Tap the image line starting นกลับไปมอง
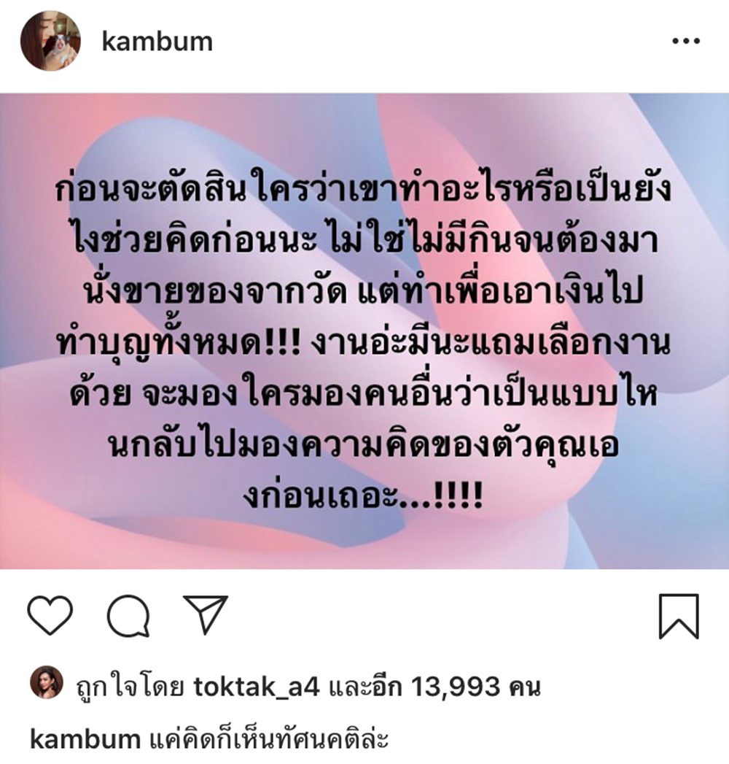 (364, 444)
